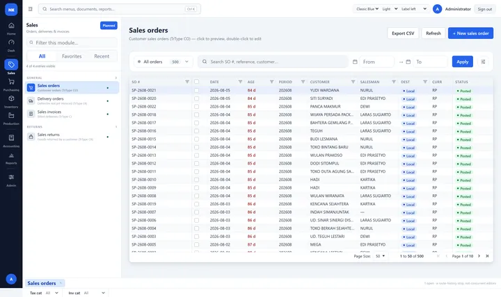Check the row SP-2608-0020 checkbox

pos(196,99)
